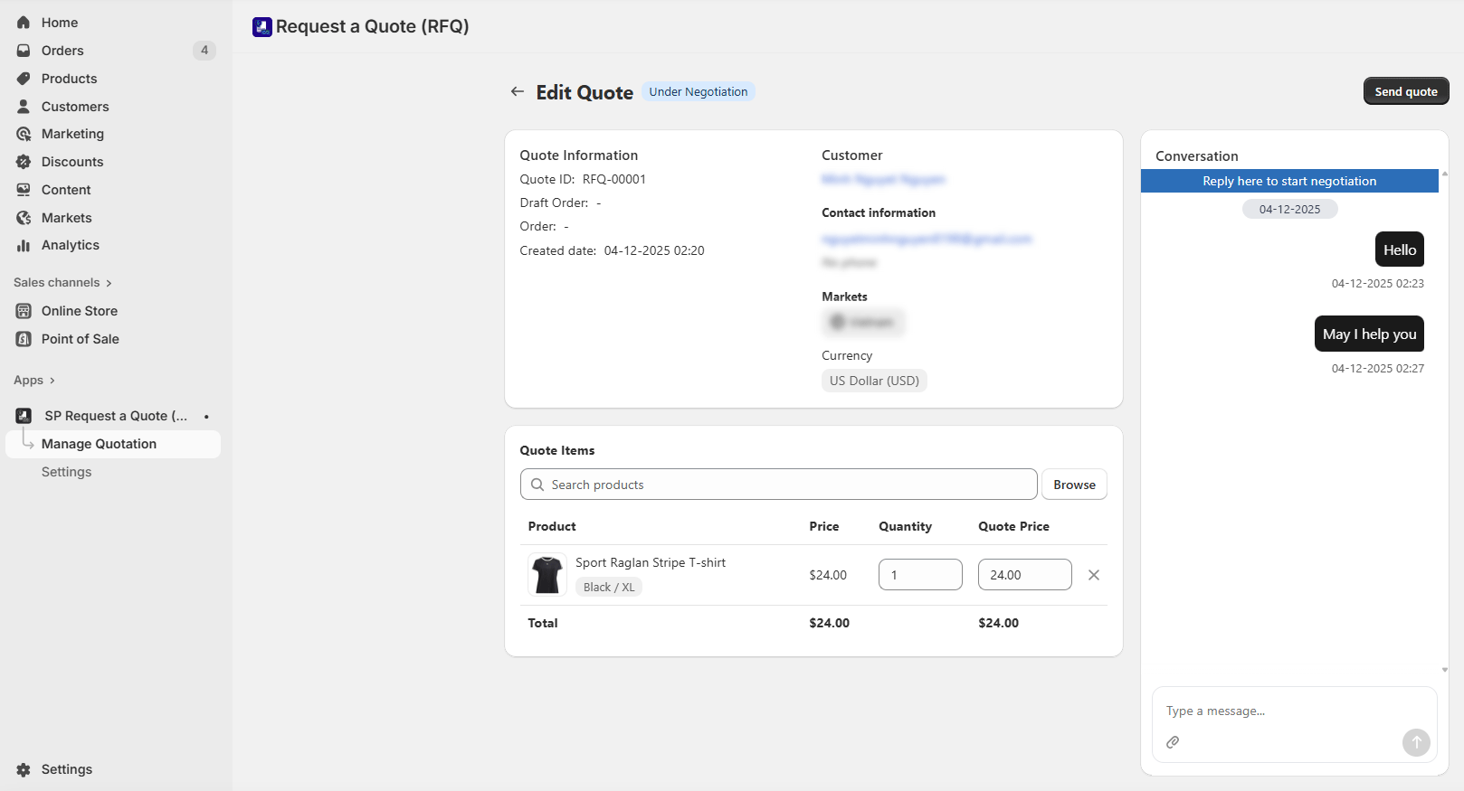
Task: Click the Orders count badge 4
Action: (204, 51)
